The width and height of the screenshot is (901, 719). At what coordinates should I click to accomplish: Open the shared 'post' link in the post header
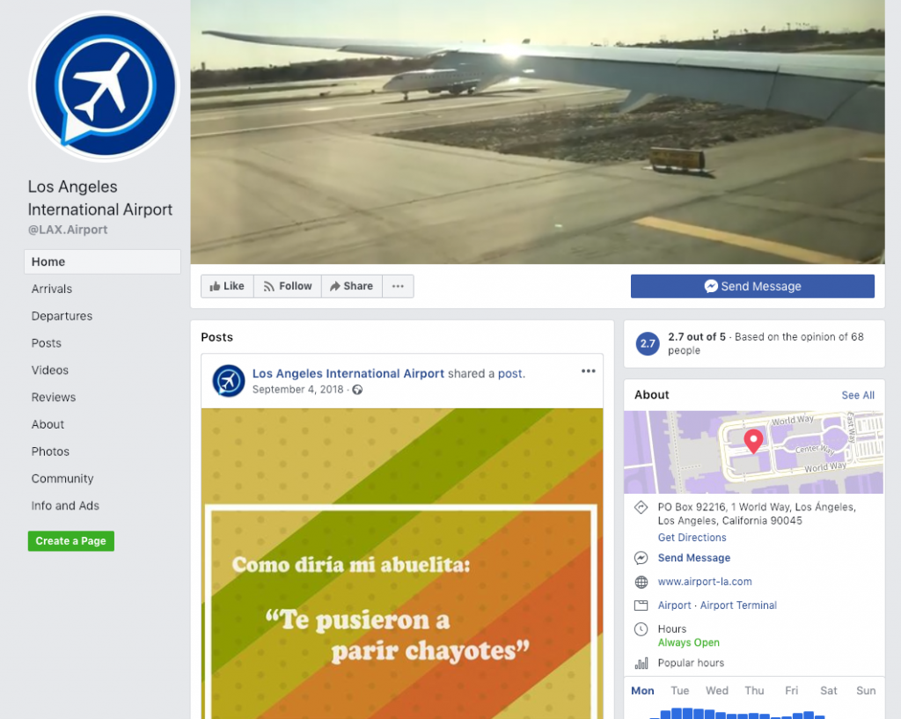coord(510,374)
